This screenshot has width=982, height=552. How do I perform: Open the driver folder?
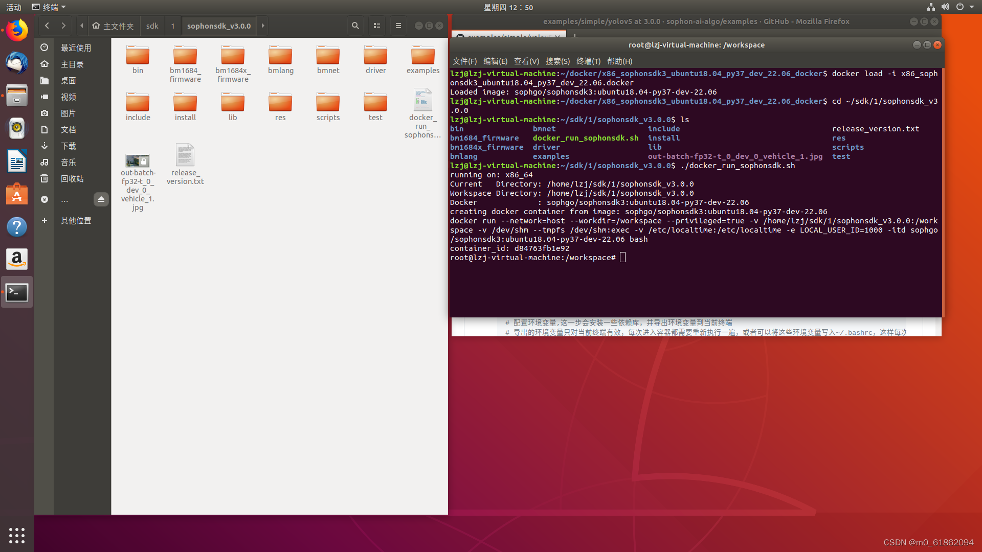coord(375,60)
